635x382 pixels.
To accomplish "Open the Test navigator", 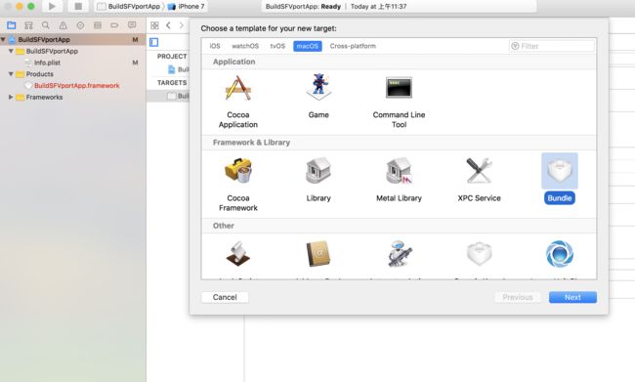I will [80, 25].
